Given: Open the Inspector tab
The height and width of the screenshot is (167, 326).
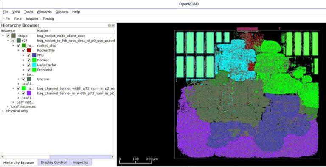Looking at the screenshot, I should coord(81,162).
